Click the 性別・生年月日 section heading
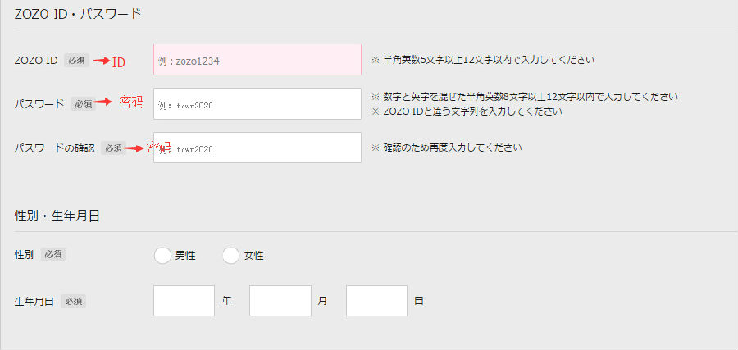This screenshot has width=738, height=350. (57, 216)
